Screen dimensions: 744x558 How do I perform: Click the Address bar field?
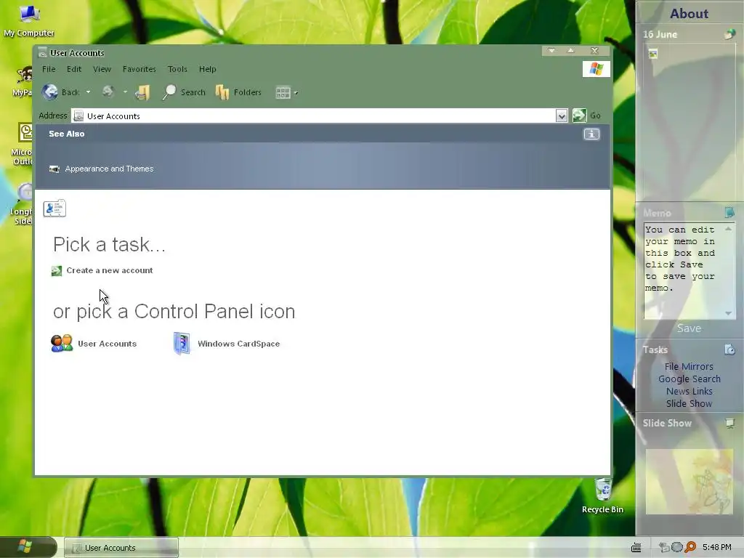click(x=313, y=116)
